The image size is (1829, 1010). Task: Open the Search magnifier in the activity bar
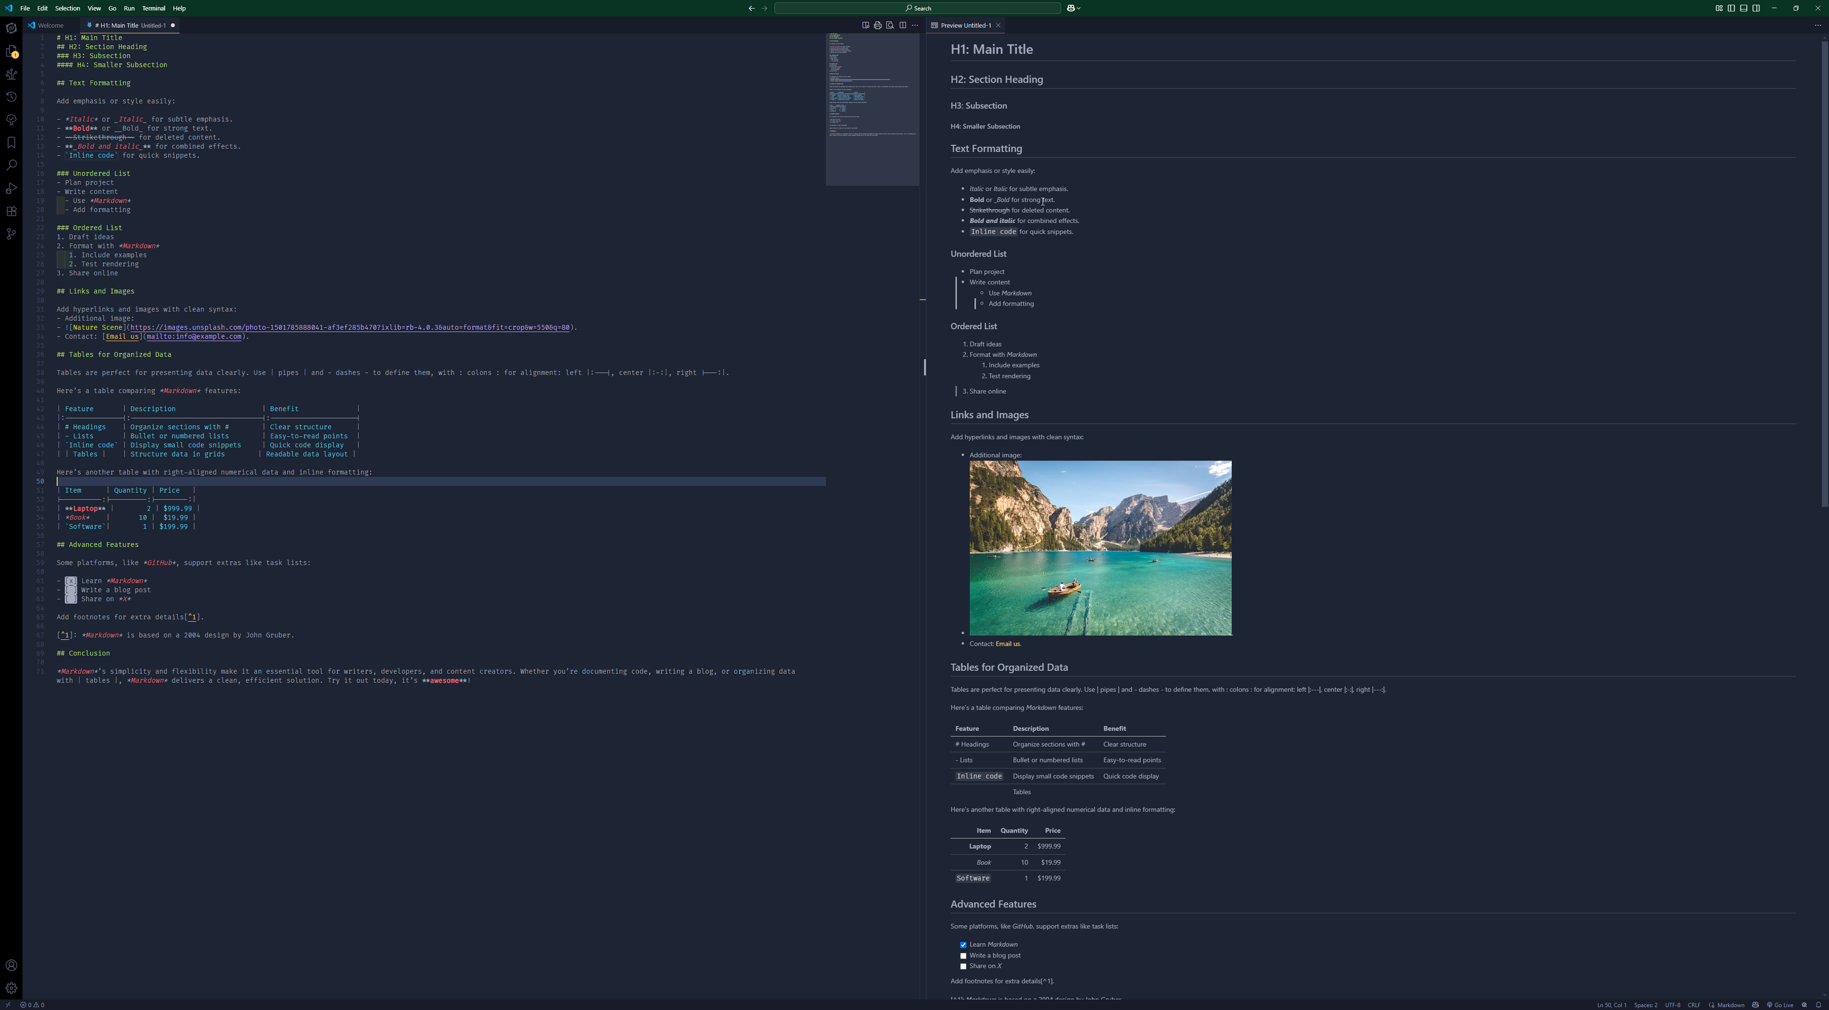click(11, 165)
